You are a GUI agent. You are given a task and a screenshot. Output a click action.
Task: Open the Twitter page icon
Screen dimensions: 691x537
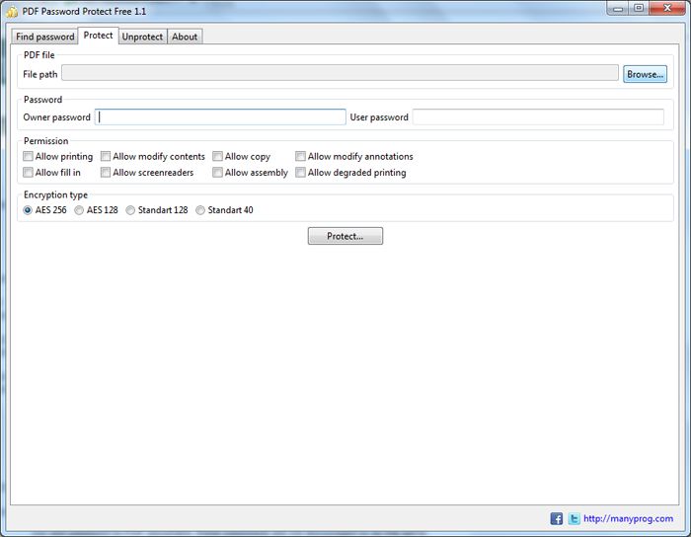tap(574, 518)
